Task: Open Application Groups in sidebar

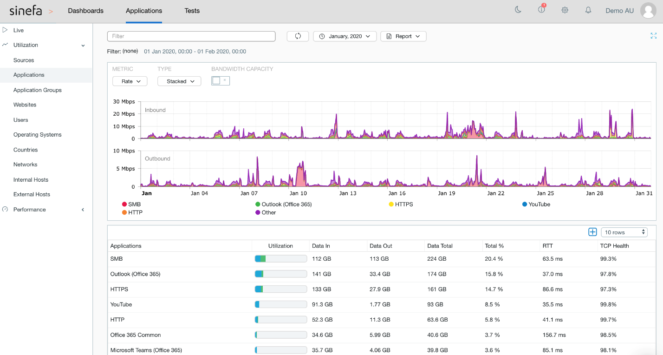Action: (x=38, y=90)
